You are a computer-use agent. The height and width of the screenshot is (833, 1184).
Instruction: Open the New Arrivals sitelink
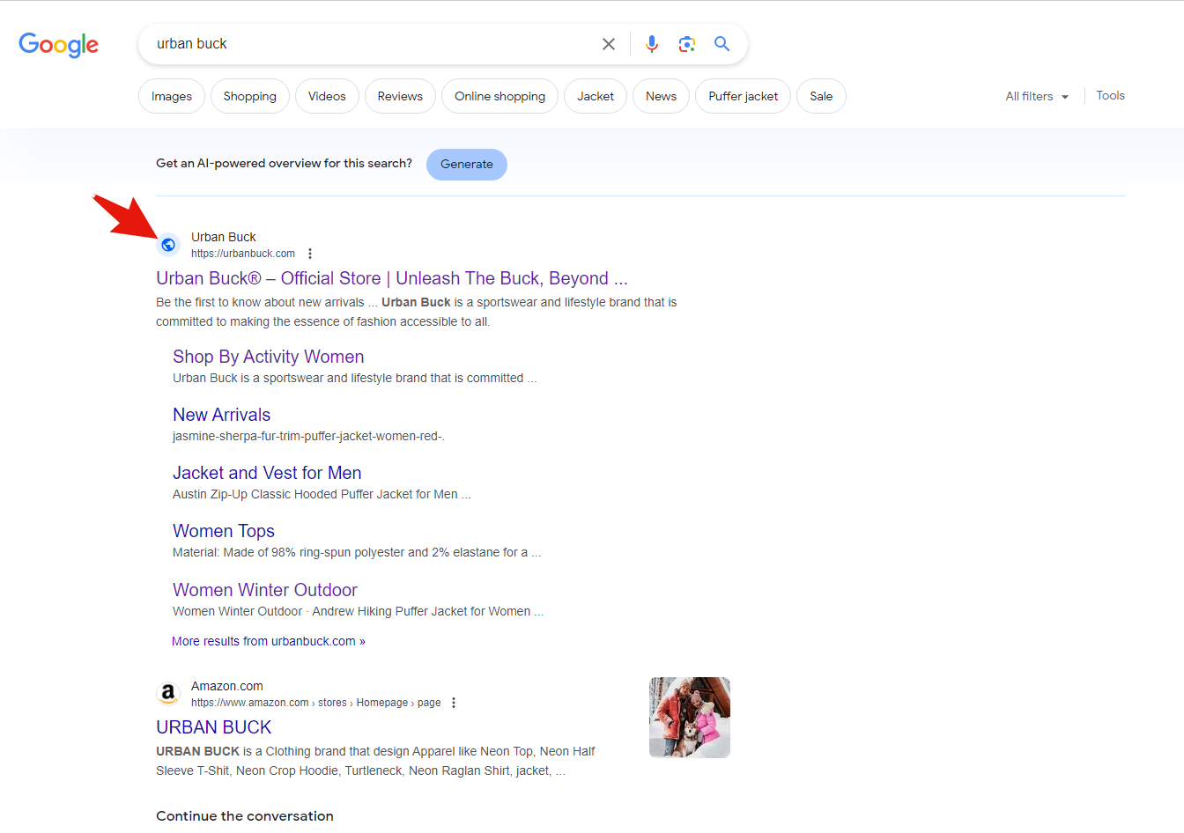tap(222, 415)
